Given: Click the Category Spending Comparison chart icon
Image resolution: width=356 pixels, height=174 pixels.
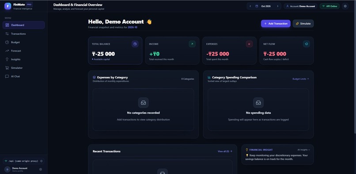Looking at the screenshot, I should pos(209,77).
